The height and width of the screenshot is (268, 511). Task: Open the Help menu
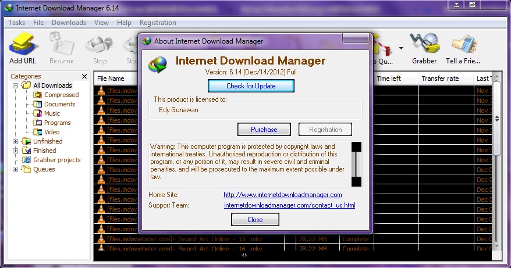[124, 23]
